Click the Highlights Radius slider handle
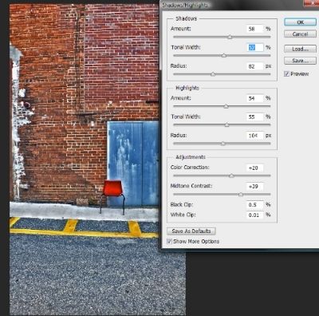 [223, 144]
